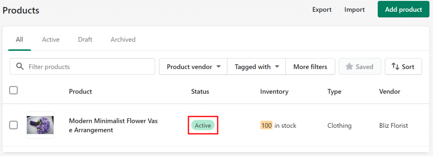Click the green Add product button
This screenshot has height=156, width=433.
pyautogui.click(x=403, y=9)
